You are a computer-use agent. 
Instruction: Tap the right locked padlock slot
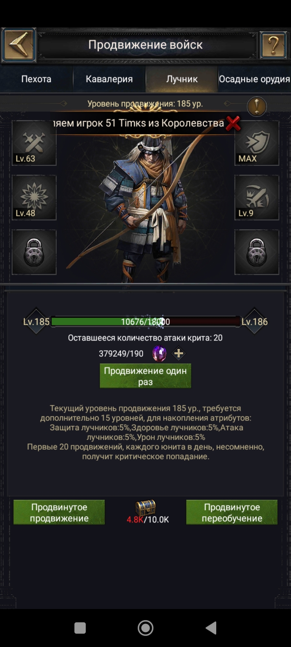tap(257, 252)
